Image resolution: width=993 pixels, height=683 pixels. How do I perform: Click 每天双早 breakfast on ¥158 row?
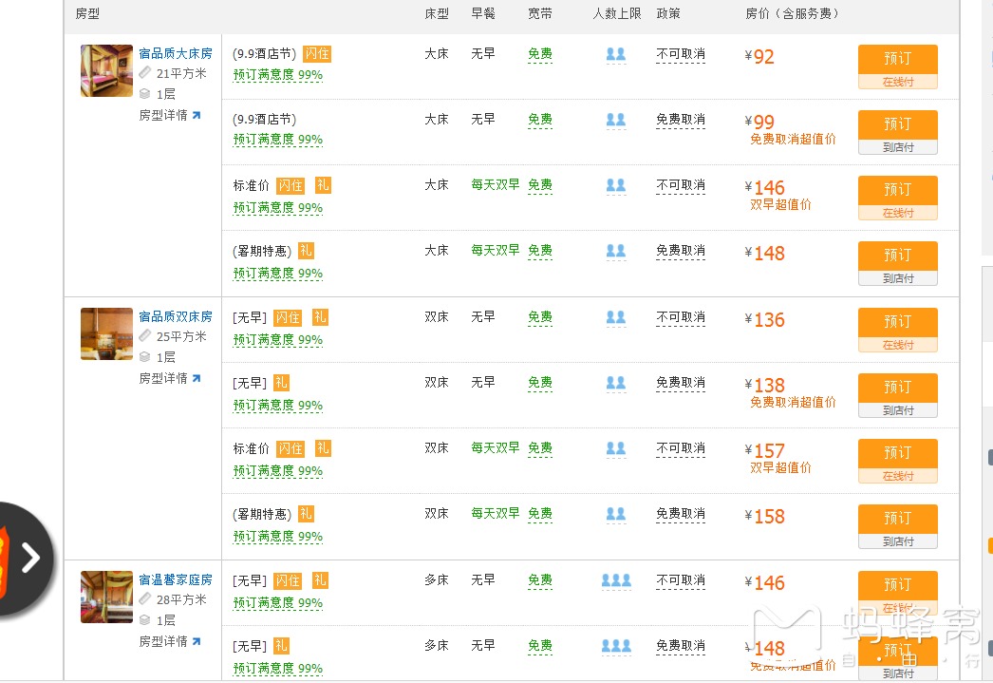(x=496, y=513)
